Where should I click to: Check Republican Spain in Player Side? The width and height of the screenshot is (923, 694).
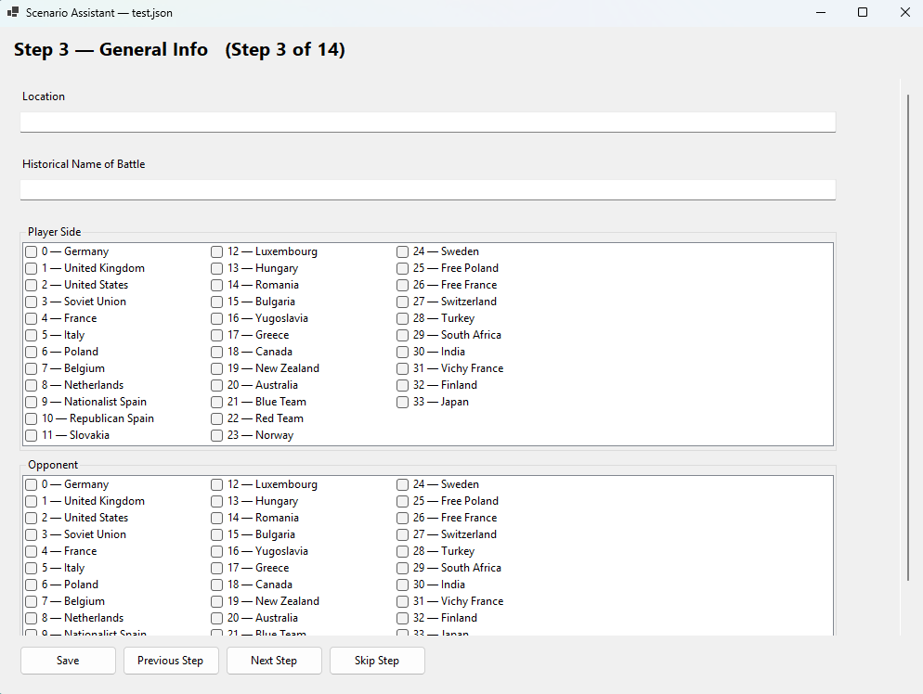[32, 418]
